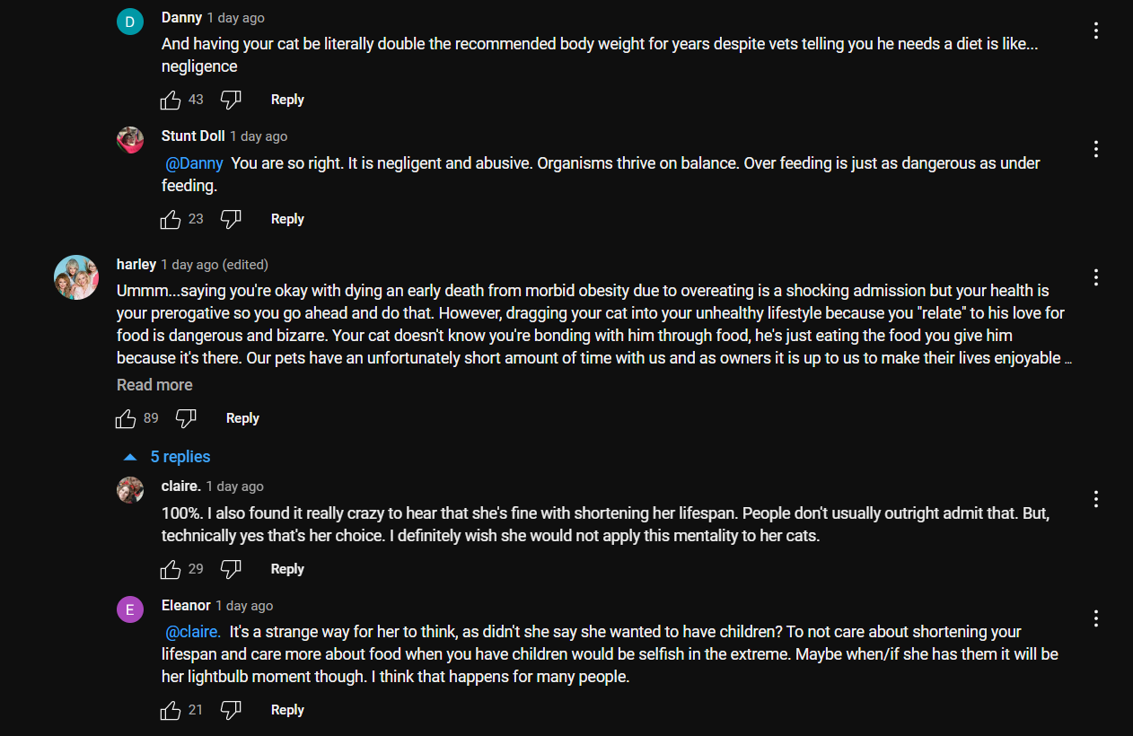The image size is (1133, 736).
Task: Like Stunt Doll's reply to Danny
Action: point(171,219)
